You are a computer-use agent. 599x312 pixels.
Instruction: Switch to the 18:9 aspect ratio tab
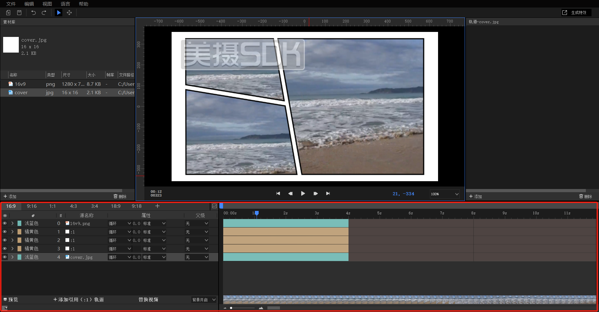click(x=116, y=206)
